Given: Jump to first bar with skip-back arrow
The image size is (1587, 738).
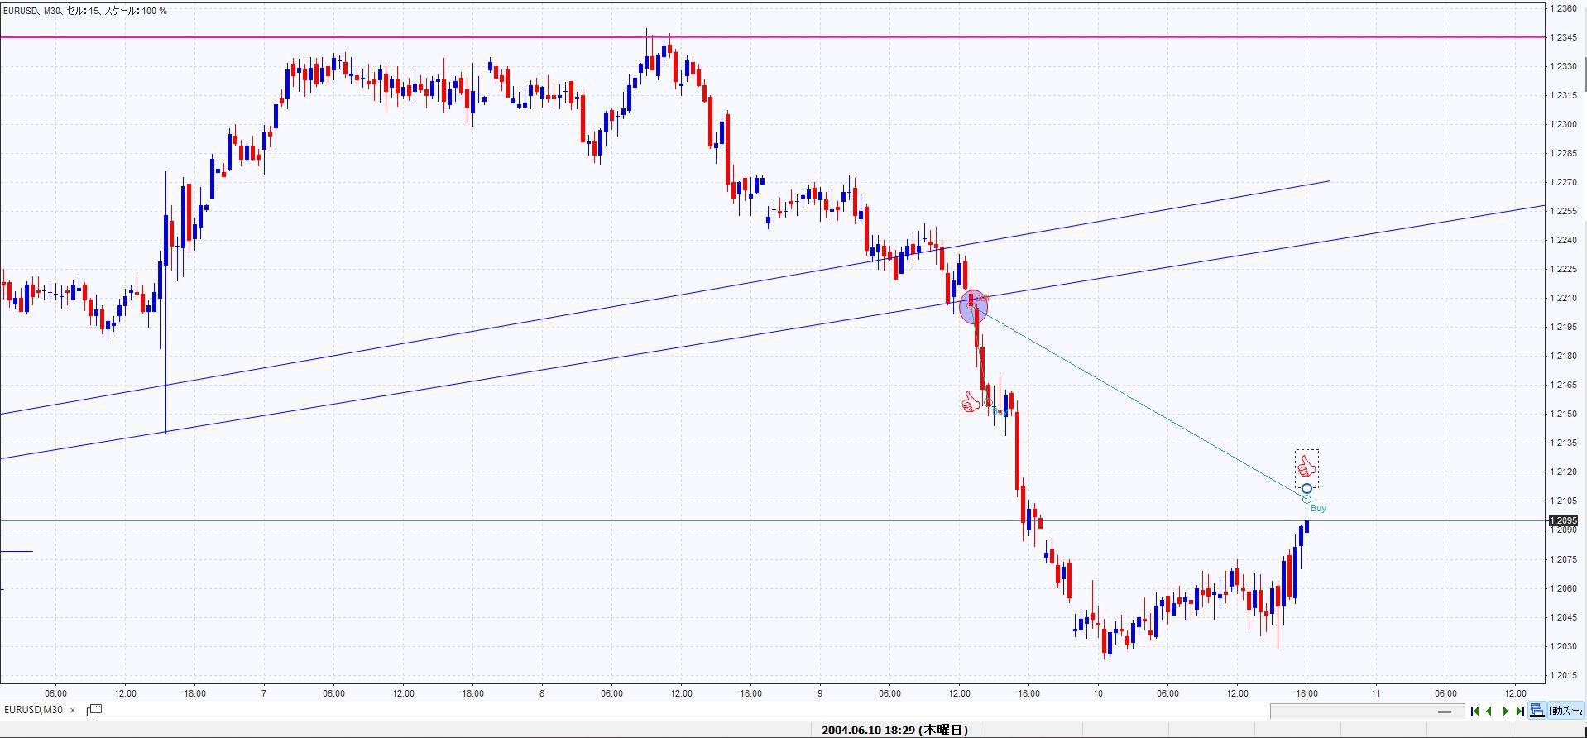Looking at the screenshot, I should (x=1474, y=711).
